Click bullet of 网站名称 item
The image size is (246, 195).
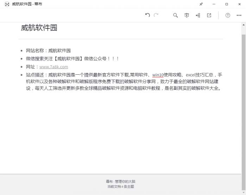pyautogui.click(x=22, y=51)
